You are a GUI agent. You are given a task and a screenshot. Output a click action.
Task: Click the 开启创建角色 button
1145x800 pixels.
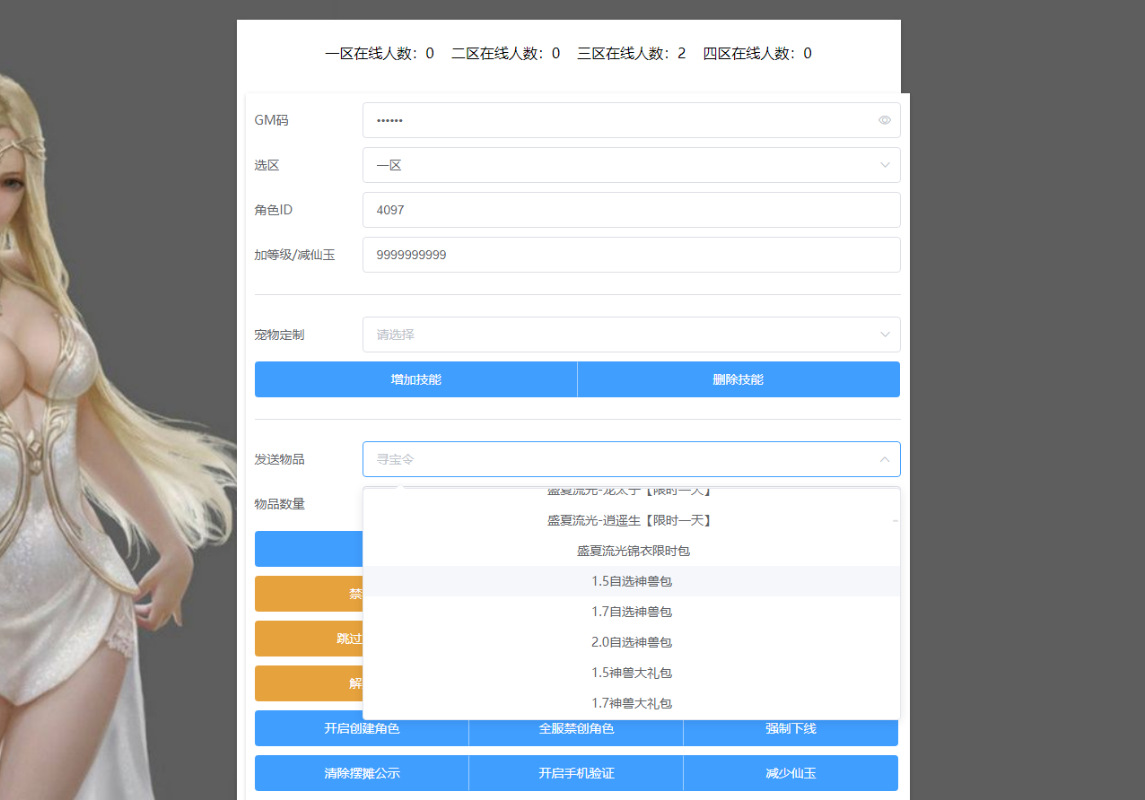(362, 728)
